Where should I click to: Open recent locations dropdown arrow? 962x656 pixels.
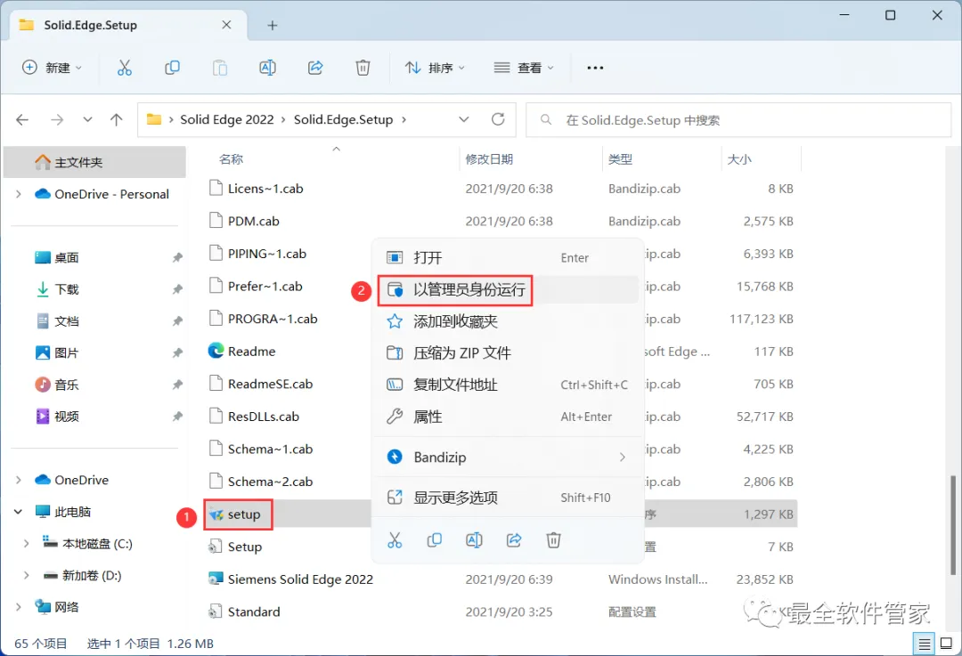click(87, 119)
